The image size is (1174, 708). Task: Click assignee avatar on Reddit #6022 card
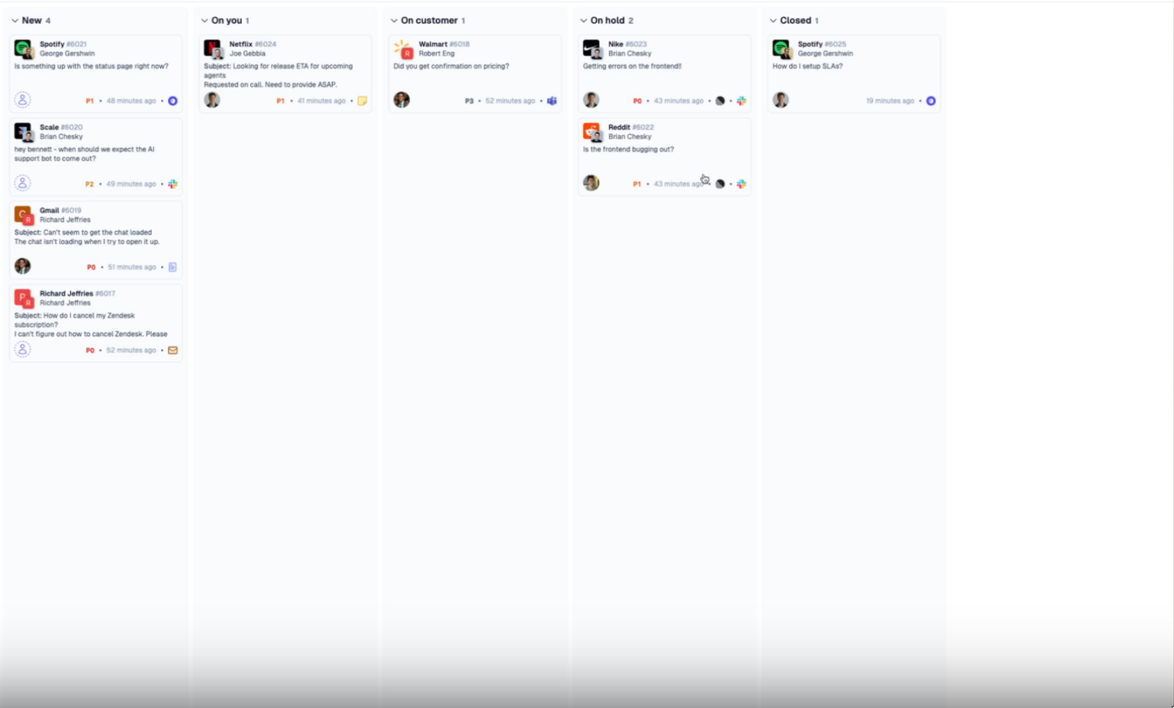tap(591, 183)
